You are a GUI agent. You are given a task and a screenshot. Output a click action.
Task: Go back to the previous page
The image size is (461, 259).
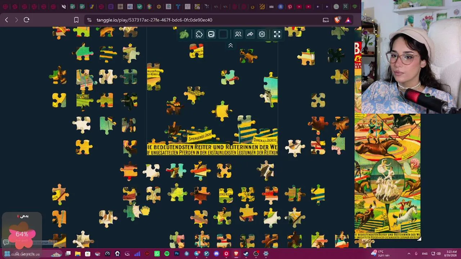pyautogui.click(x=6, y=20)
